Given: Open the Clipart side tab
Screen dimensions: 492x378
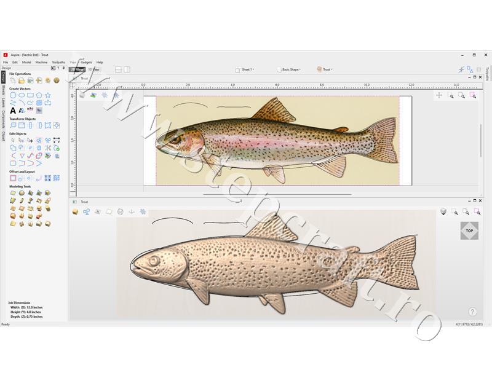Looking at the screenshot, I should coord(3,136).
